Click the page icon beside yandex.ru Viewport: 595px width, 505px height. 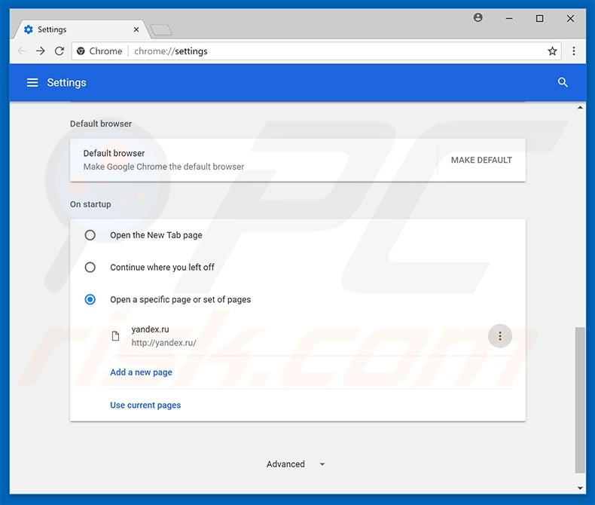click(x=115, y=336)
